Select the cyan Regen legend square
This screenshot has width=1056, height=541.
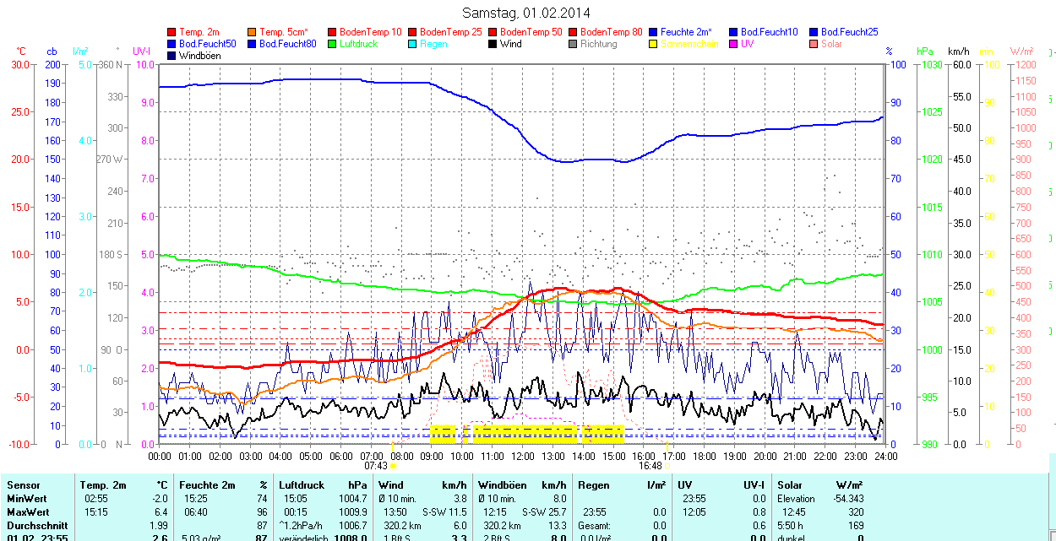(x=413, y=44)
